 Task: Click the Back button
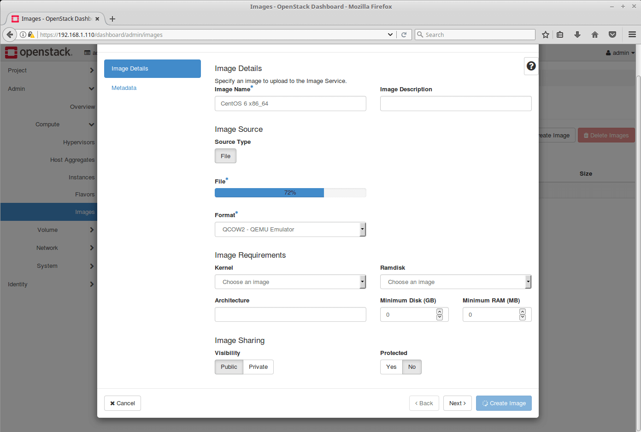pyautogui.click(x=424, y=403)
